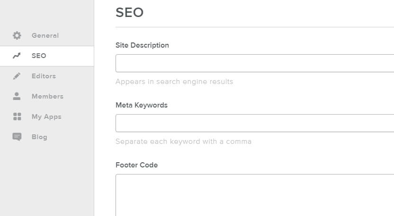This screenshot has width=394, height=216.
Task: Click the General gear icon
Action: tap(17, 35)
